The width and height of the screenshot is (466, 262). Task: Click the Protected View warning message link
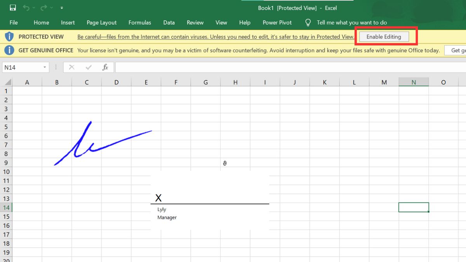coord(216,37)
